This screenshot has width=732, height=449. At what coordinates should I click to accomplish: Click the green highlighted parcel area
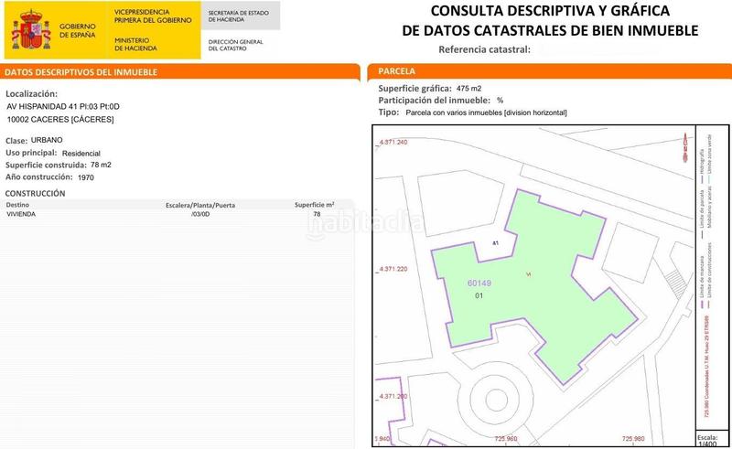pyautogui.click(x=549, y=293)
